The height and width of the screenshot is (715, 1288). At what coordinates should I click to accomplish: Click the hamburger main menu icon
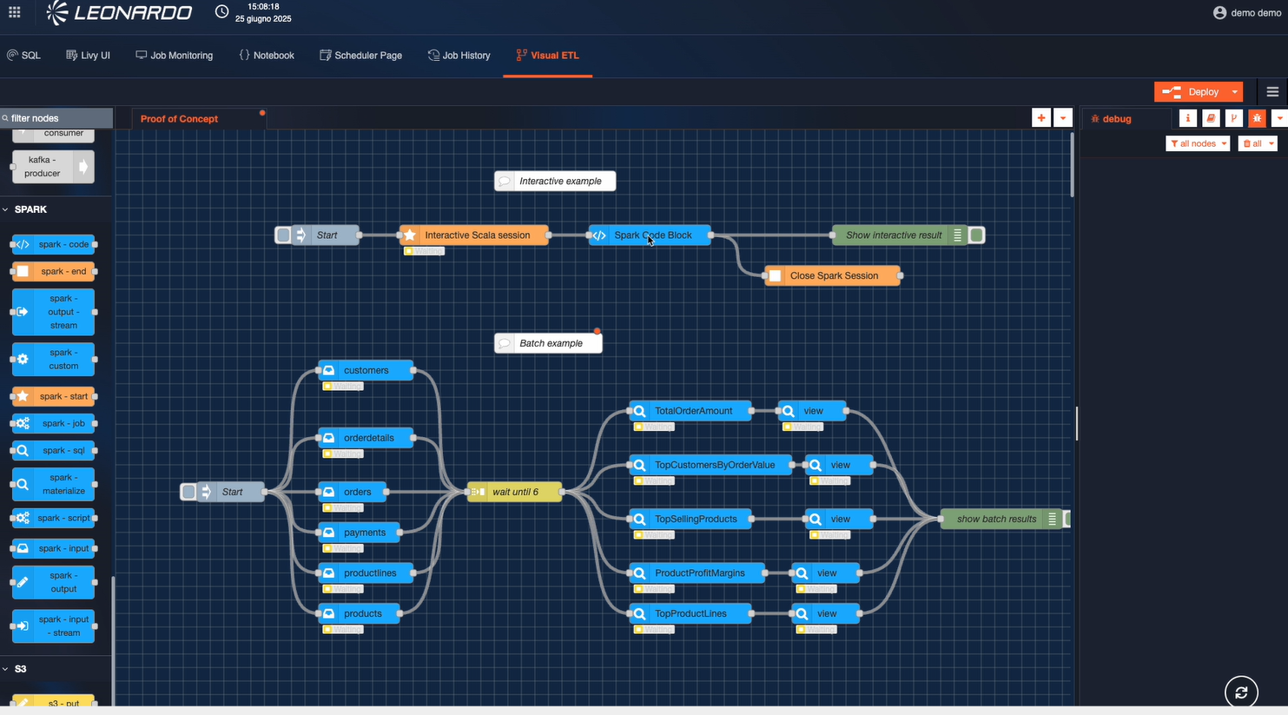pyautogui.click(x=1272, y=92)
